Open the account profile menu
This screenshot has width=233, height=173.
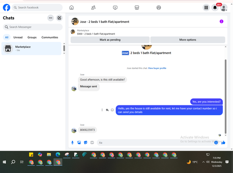(x=224, y=7)
